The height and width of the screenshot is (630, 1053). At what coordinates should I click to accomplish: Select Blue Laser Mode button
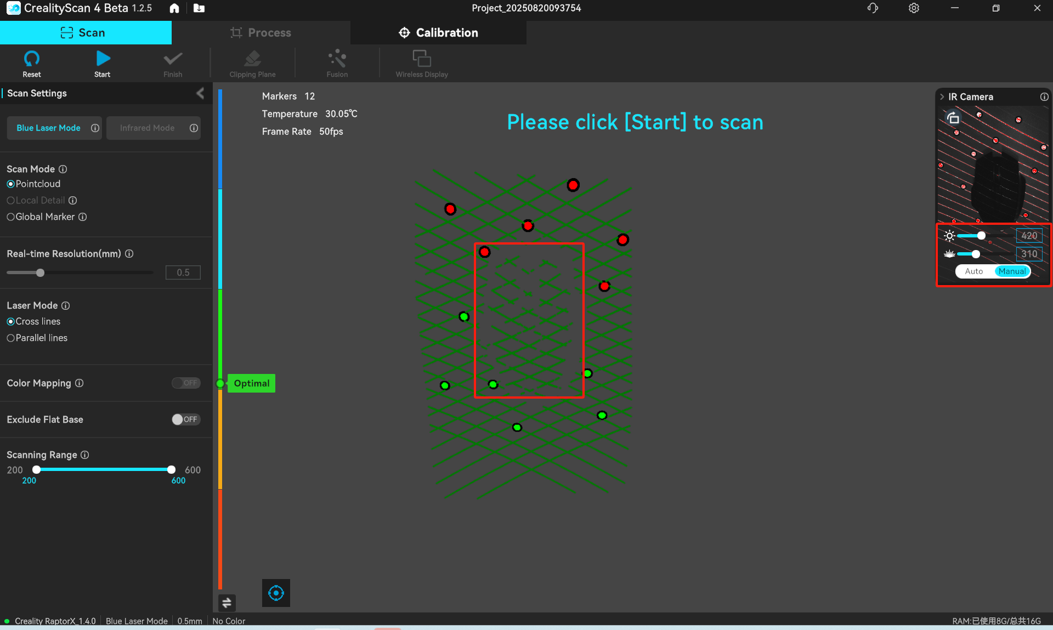(48, 128)
